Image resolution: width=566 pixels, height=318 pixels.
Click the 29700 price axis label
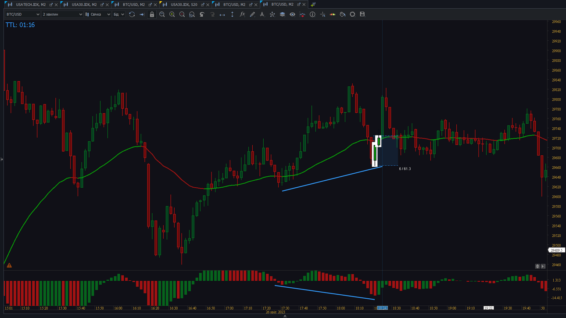pyautogui.click(x=556, y=148)
